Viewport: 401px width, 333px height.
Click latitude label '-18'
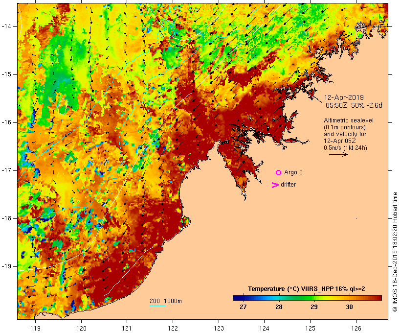click(x=6, y=218)
